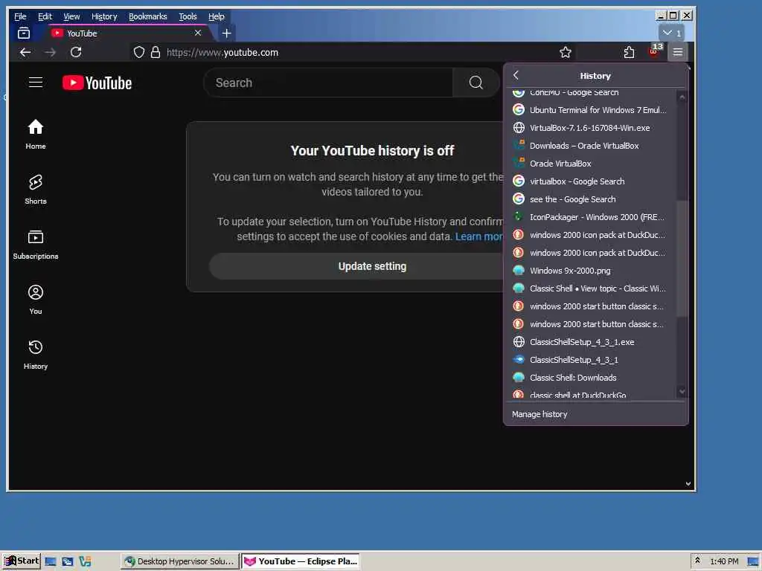Go to YouTube Home in sidebar
Image resolution: width=762 pixels, height=571 pixels.
(x=36, y=135)
